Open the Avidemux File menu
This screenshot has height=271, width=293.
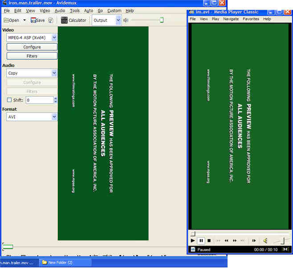click(x=7, y=11)
